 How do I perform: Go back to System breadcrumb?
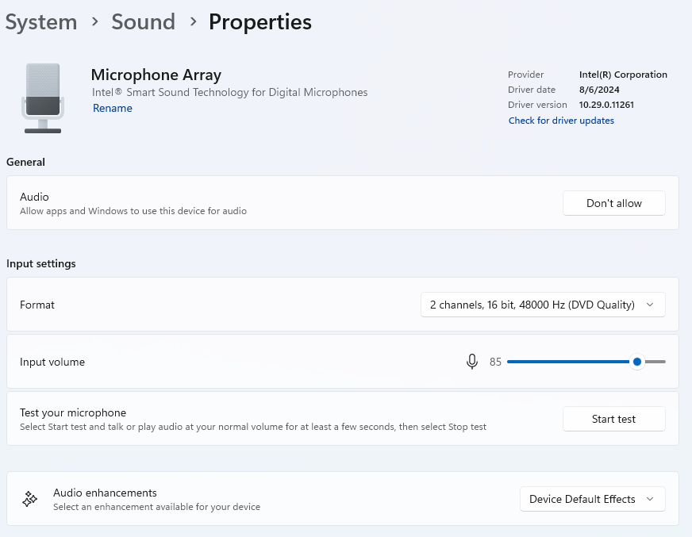pos(41,21)
